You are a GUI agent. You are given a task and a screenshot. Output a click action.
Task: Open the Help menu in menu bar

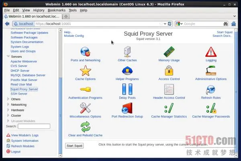pyautogui.click(x=84, y=10)
